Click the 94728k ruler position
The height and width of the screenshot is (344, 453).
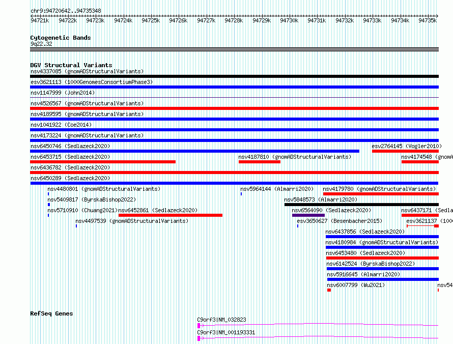click(234, 20)
